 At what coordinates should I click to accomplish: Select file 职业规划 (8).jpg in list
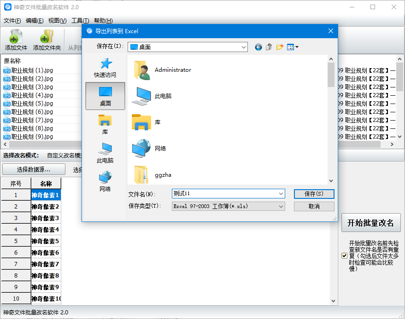tap(29, 128)
